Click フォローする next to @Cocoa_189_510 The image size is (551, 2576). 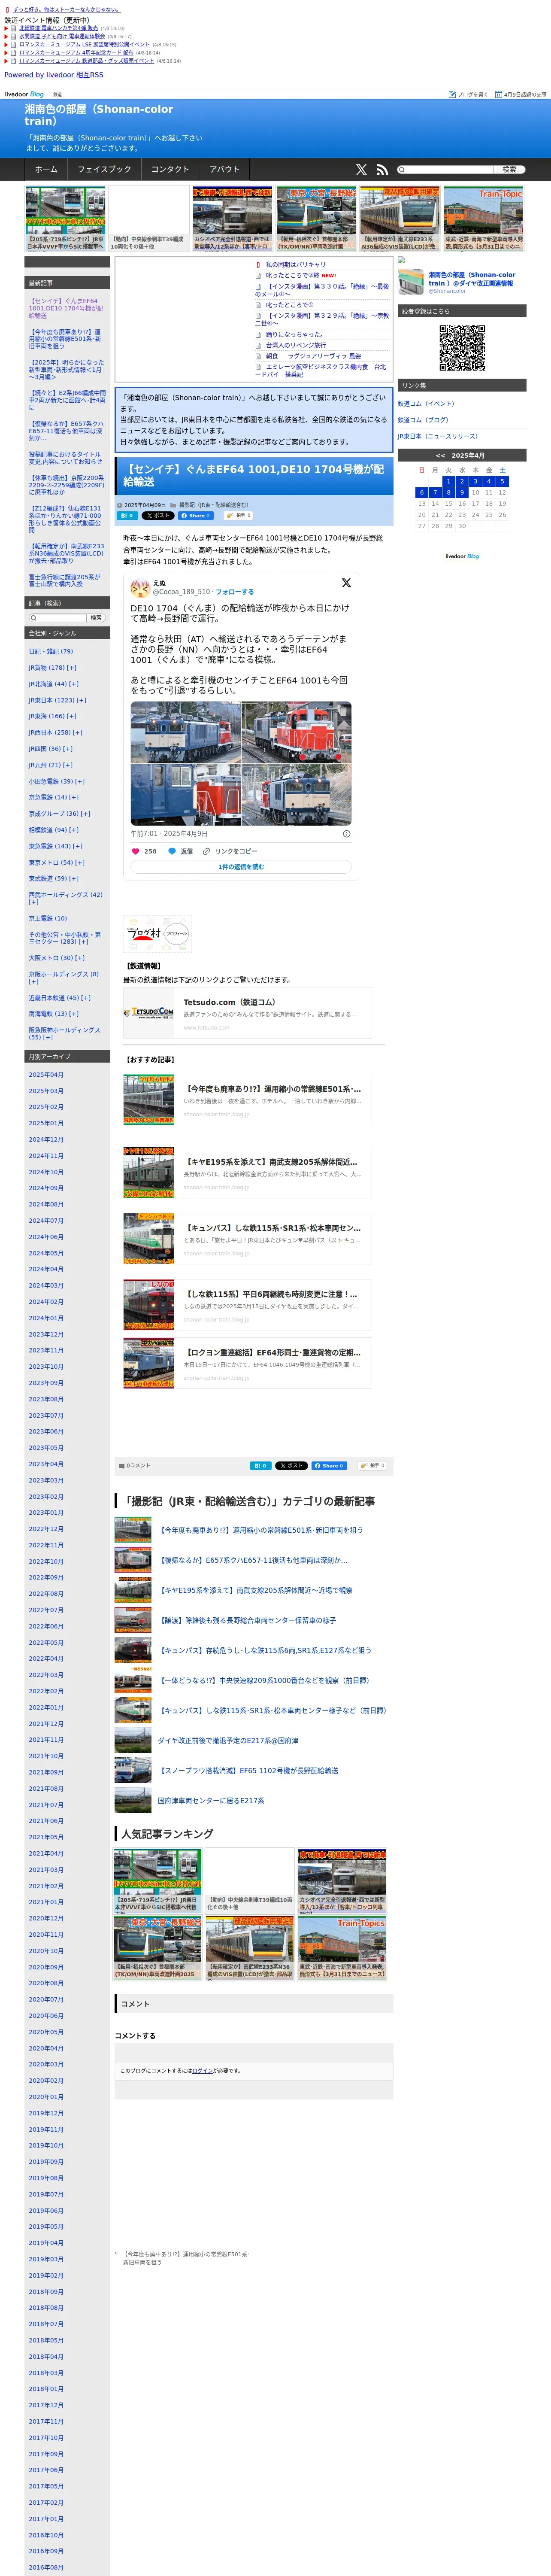[235, 592]
